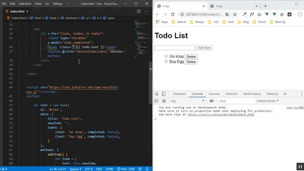The width and height of the screenshot is (304, 171).
Task: Click the Add Item button
Action: click(x=204, y=47)
